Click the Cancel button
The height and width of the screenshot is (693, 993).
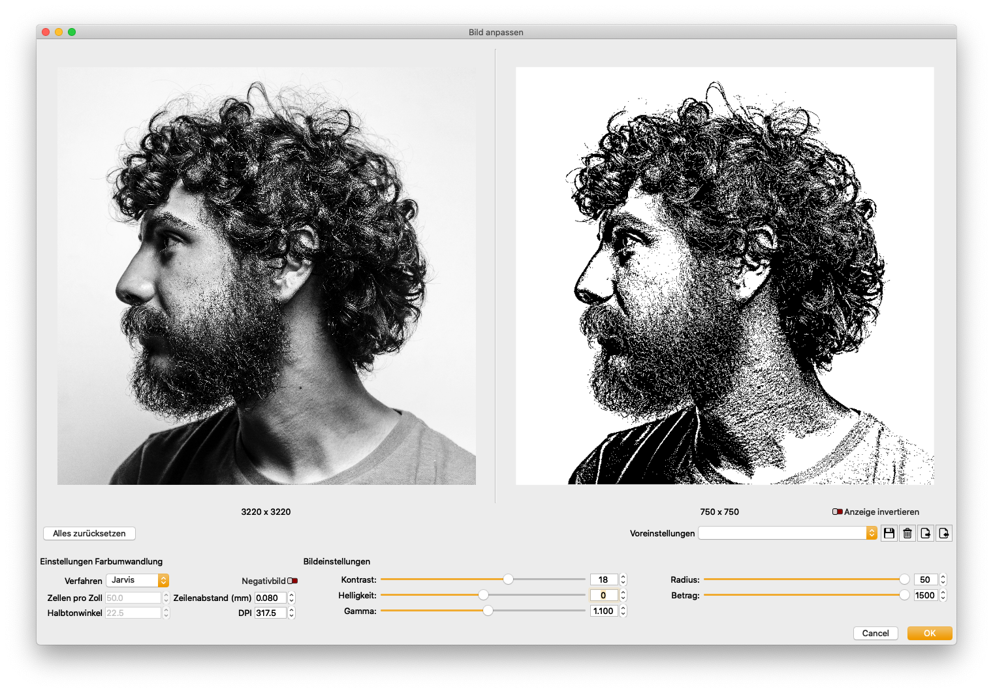pos(875,633)
